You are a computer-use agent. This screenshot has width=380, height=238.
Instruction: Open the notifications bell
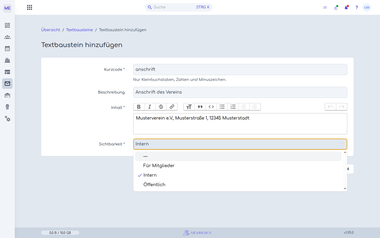[346, 8]
